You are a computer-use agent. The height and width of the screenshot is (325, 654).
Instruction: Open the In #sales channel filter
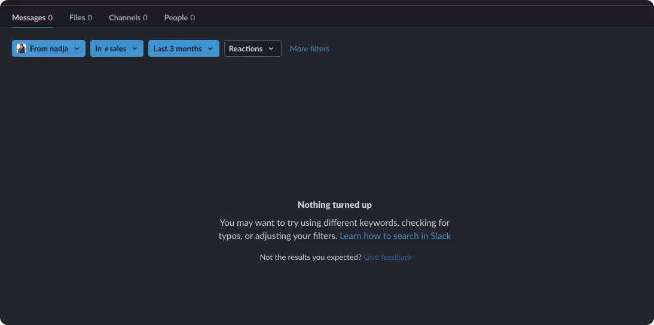coord(117,48)
